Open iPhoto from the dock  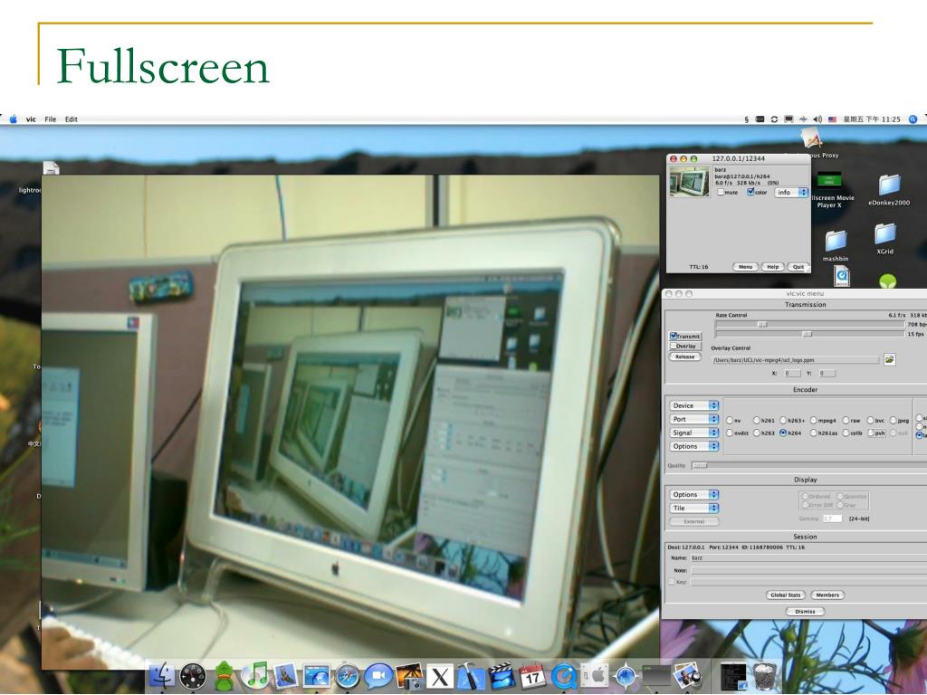[x=410, y=675]
